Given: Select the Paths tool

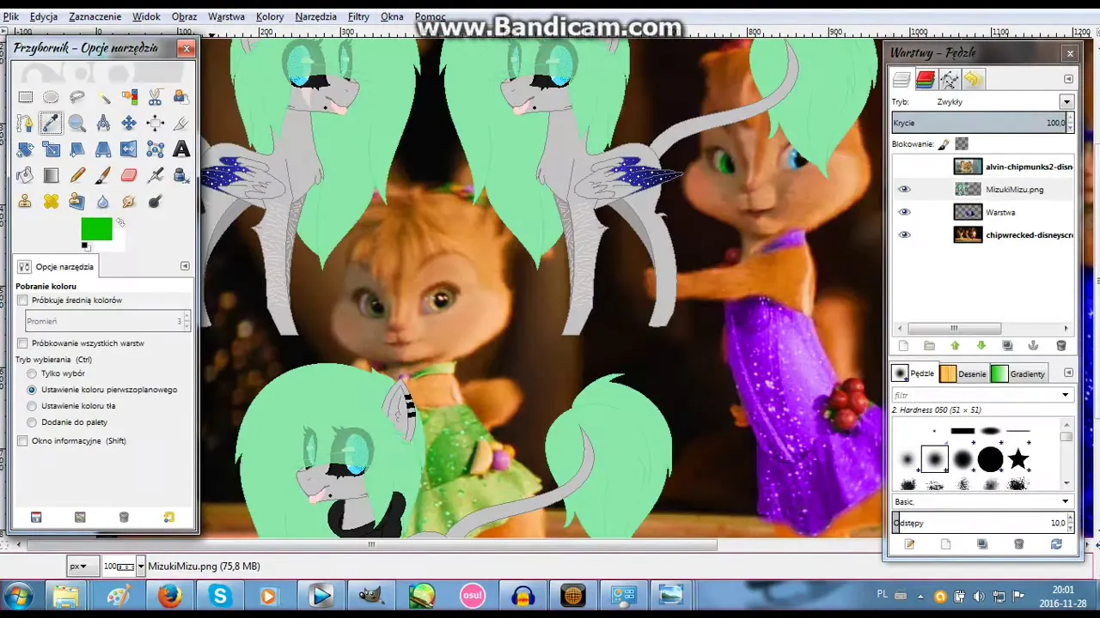Looking at the screenshot, I should (25, 124).
